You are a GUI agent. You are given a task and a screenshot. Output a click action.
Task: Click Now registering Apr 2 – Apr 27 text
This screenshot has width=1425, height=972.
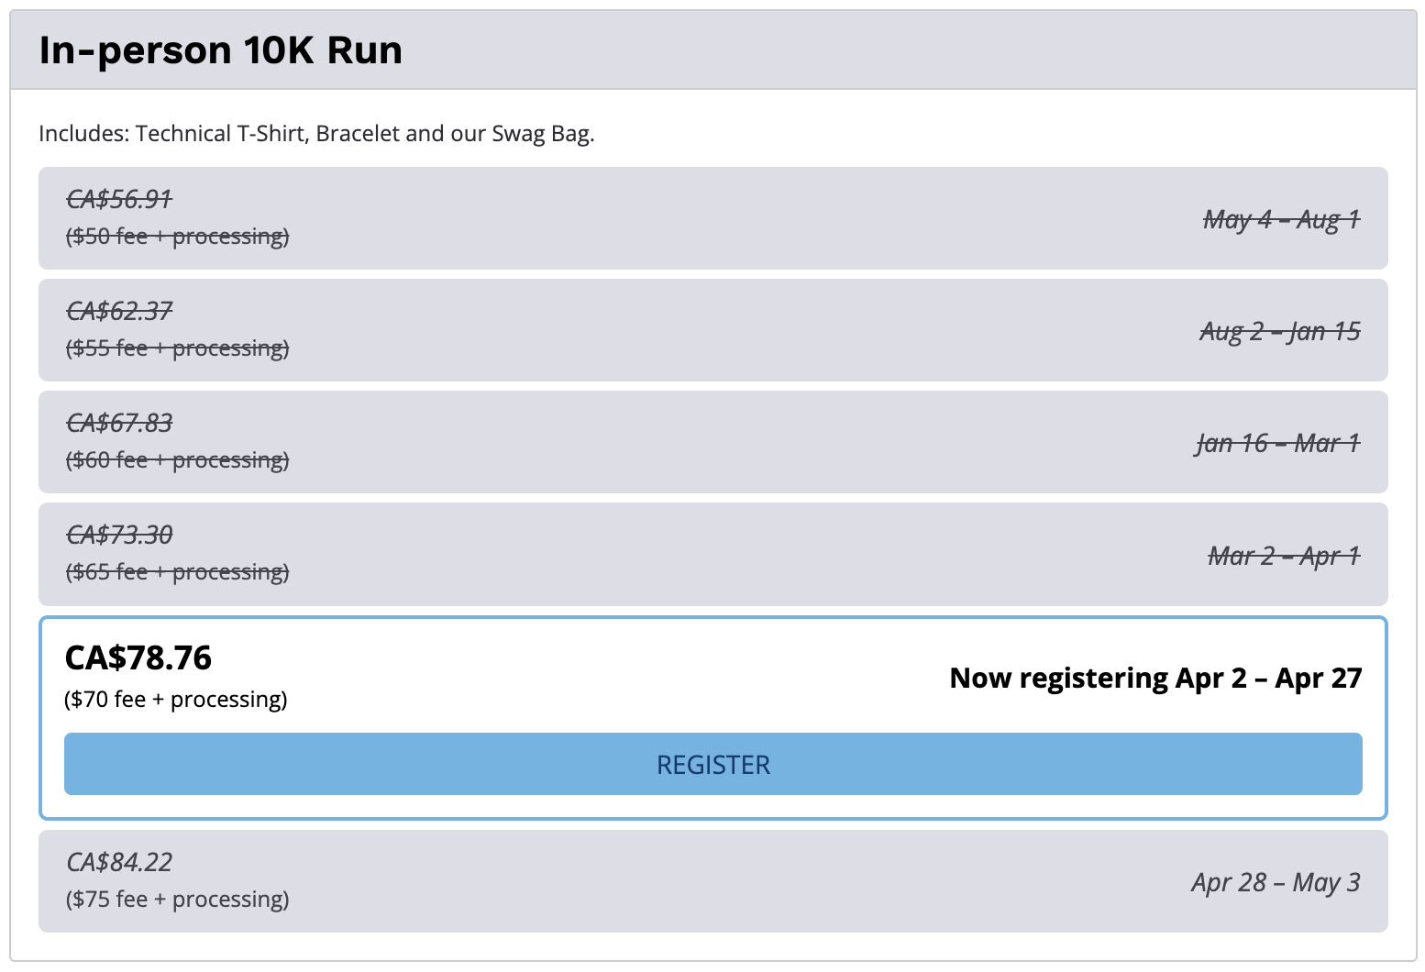[x=1155, y=679]
